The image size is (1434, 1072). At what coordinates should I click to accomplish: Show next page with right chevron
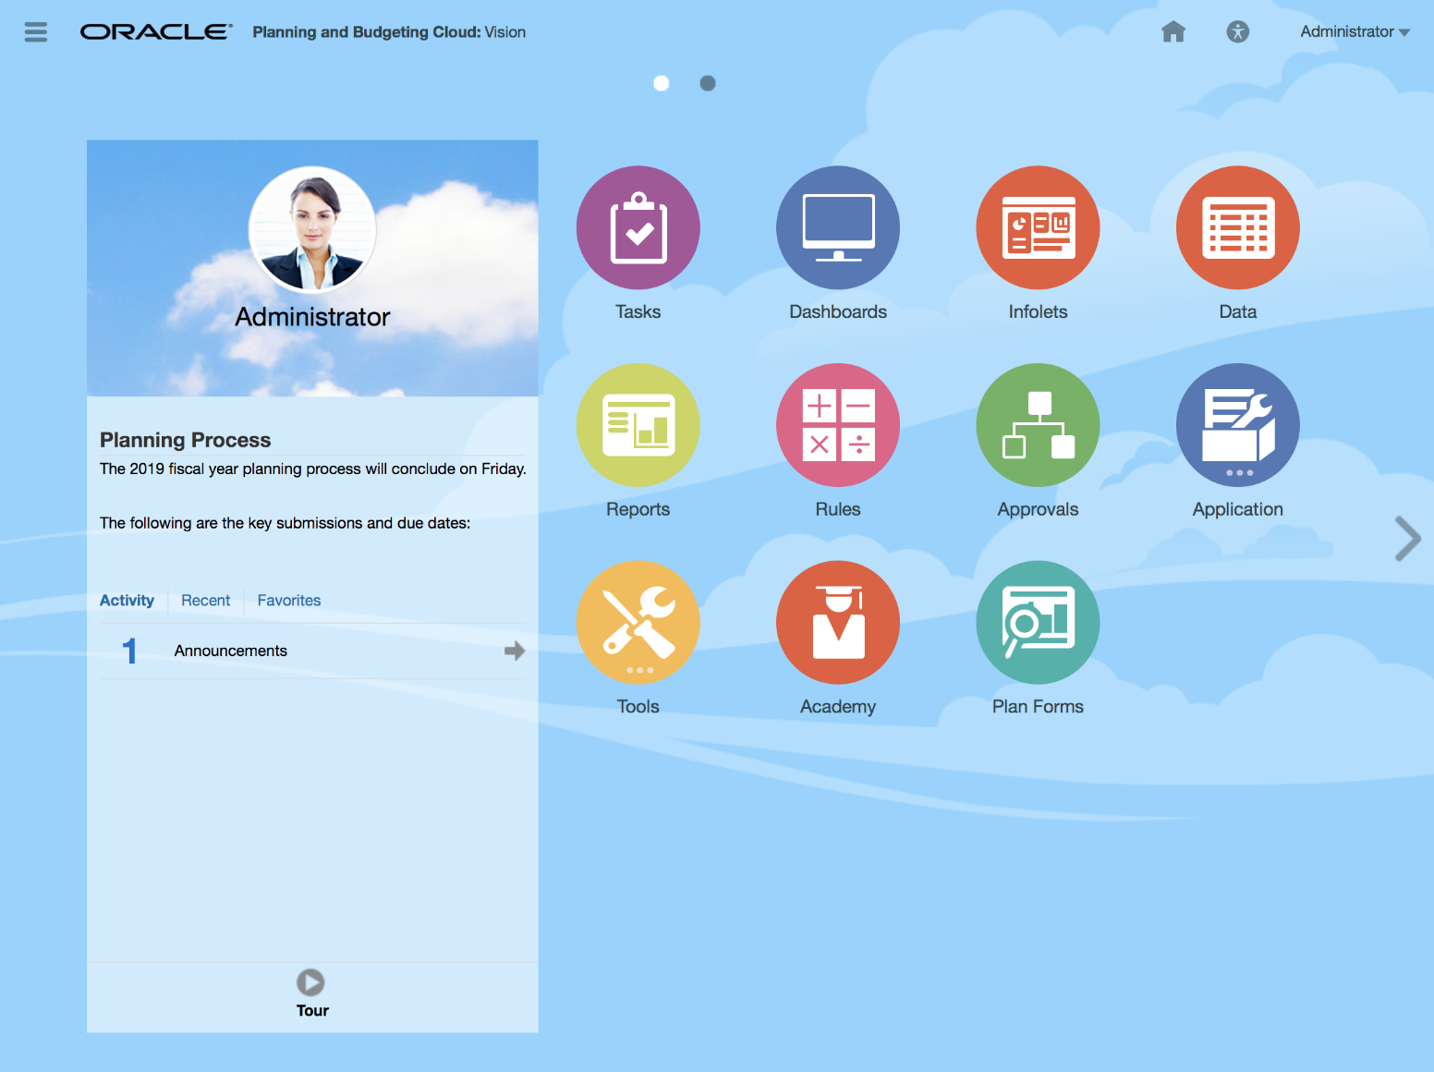(1407, 539)
